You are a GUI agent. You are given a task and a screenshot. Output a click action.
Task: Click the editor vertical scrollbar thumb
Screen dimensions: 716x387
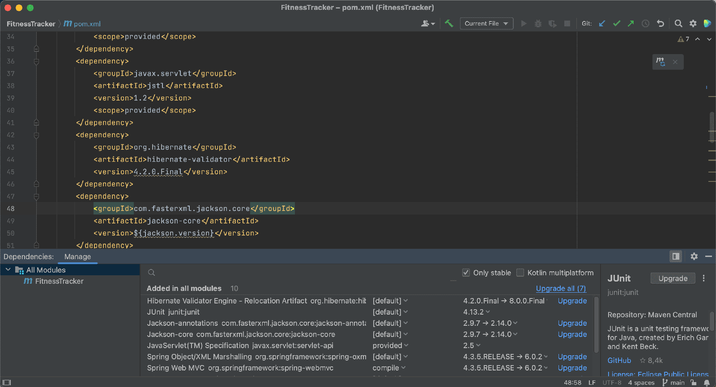(x=712, y=127)
